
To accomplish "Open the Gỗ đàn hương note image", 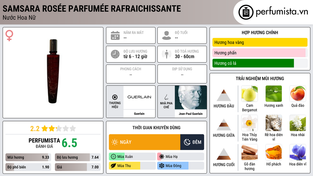I will (249, 152).
